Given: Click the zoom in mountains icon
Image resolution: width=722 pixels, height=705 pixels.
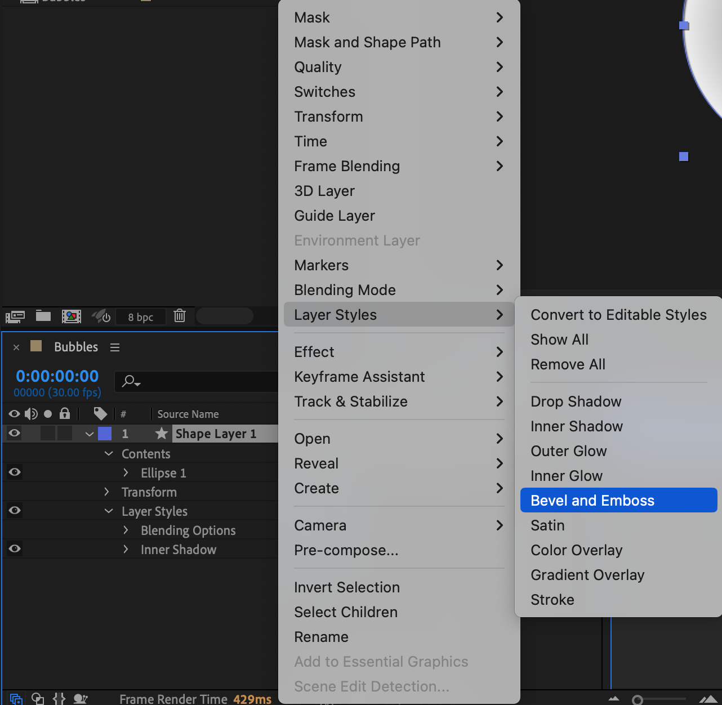Looking at the screenshot, I should pyautogui.click(x=708, y=699).
